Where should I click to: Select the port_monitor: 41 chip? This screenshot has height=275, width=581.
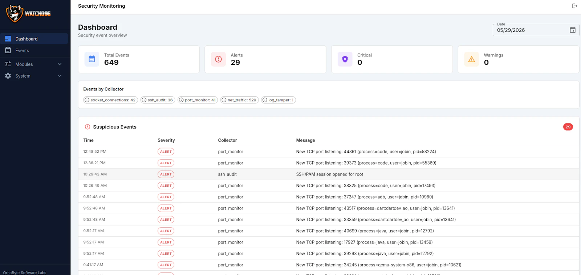[198, 100]
